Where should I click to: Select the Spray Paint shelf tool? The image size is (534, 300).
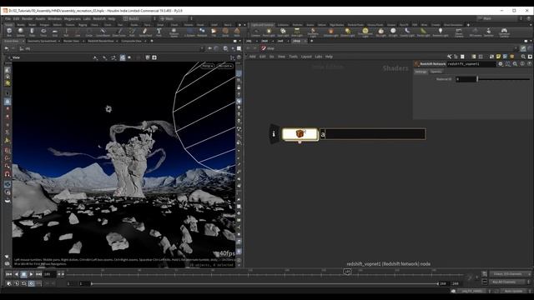pyautogui.click(x=145, y=32)
